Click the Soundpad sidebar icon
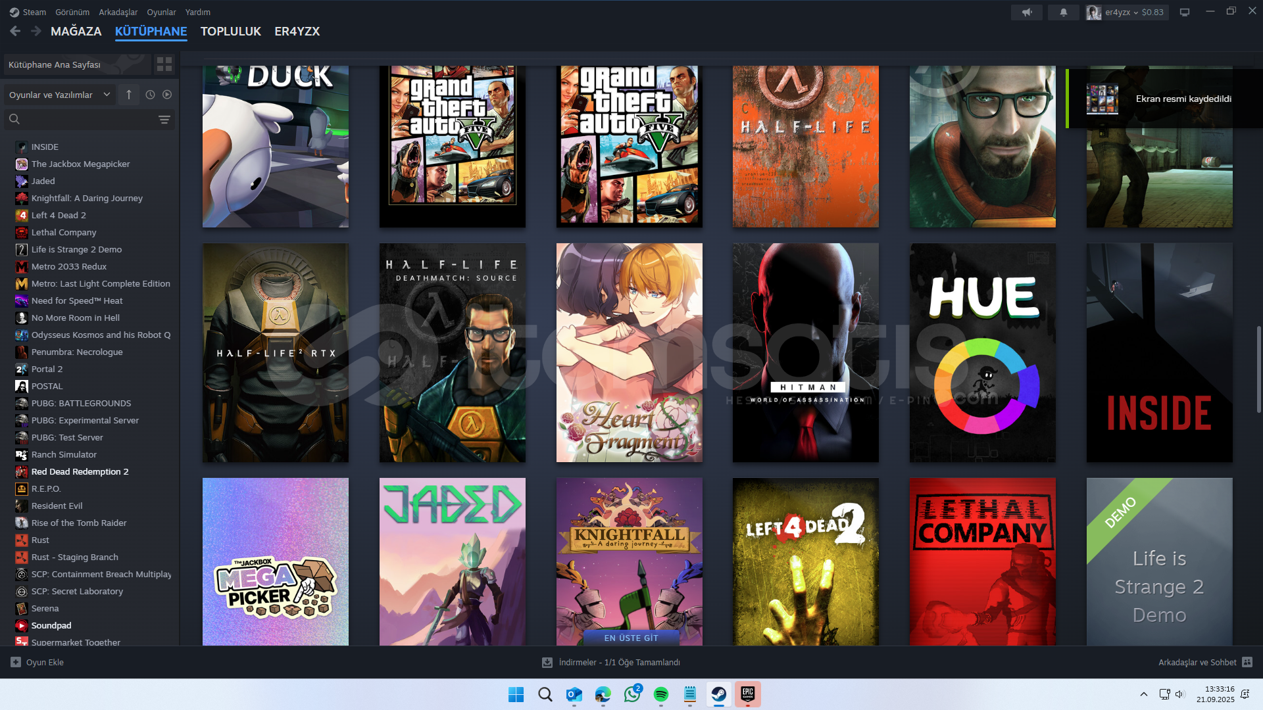This screenshot has width=1263, height=710. [22, 625]
